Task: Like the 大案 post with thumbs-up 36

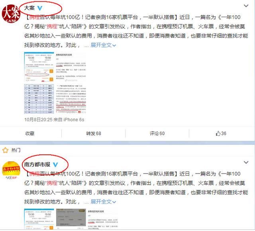Action: (221, 134)
